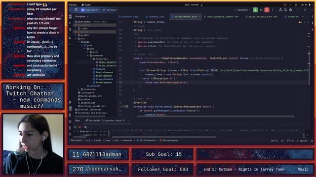Select External Libraries node
This screenshot has height=177, width=316.
click(x=88, y=110)
